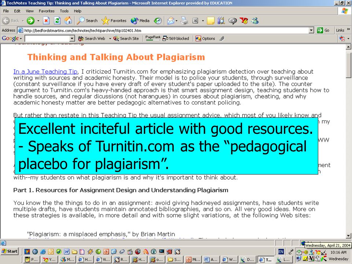Screen dimensions: 352x264
Task: Switch to Yahoo taskbar button 'Y...'
Action: 49,260
